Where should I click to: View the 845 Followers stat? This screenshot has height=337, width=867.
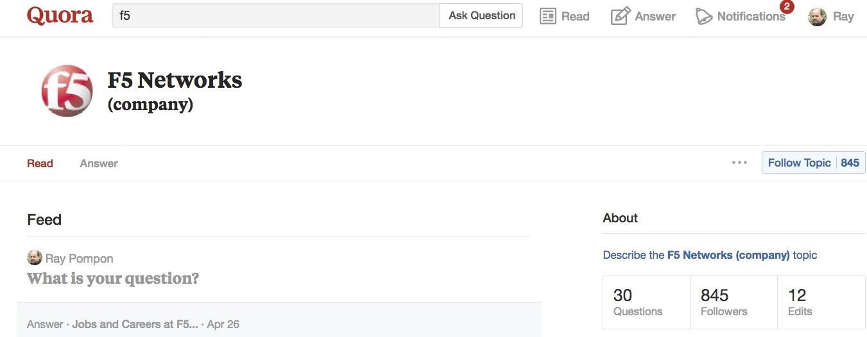click(733, 302)
